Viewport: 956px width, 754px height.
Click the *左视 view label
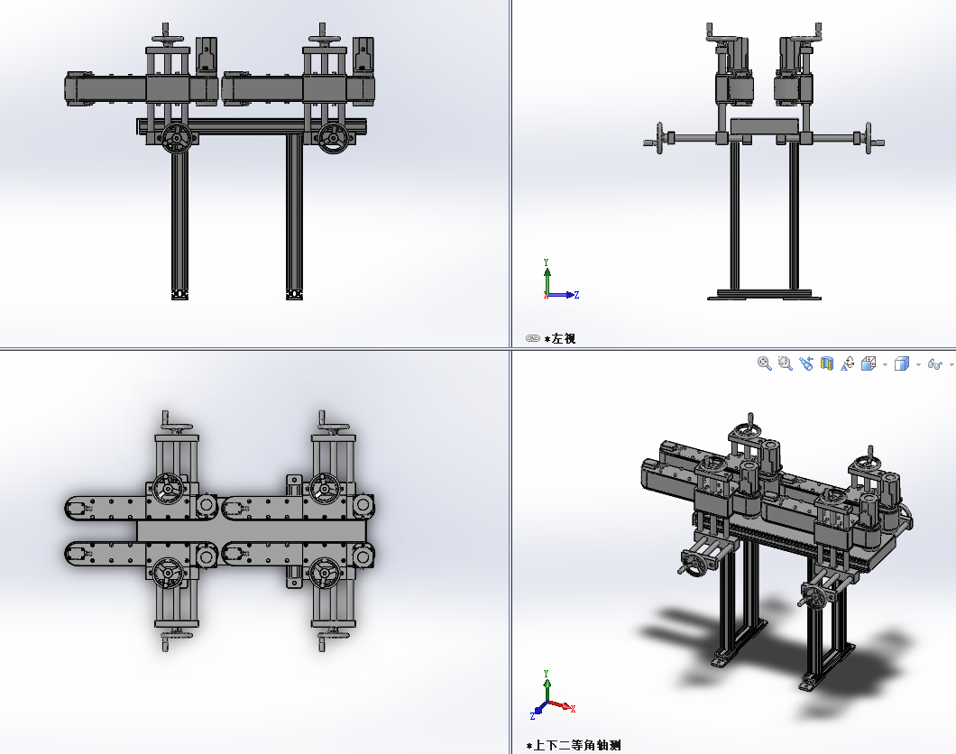click(560, 338)
